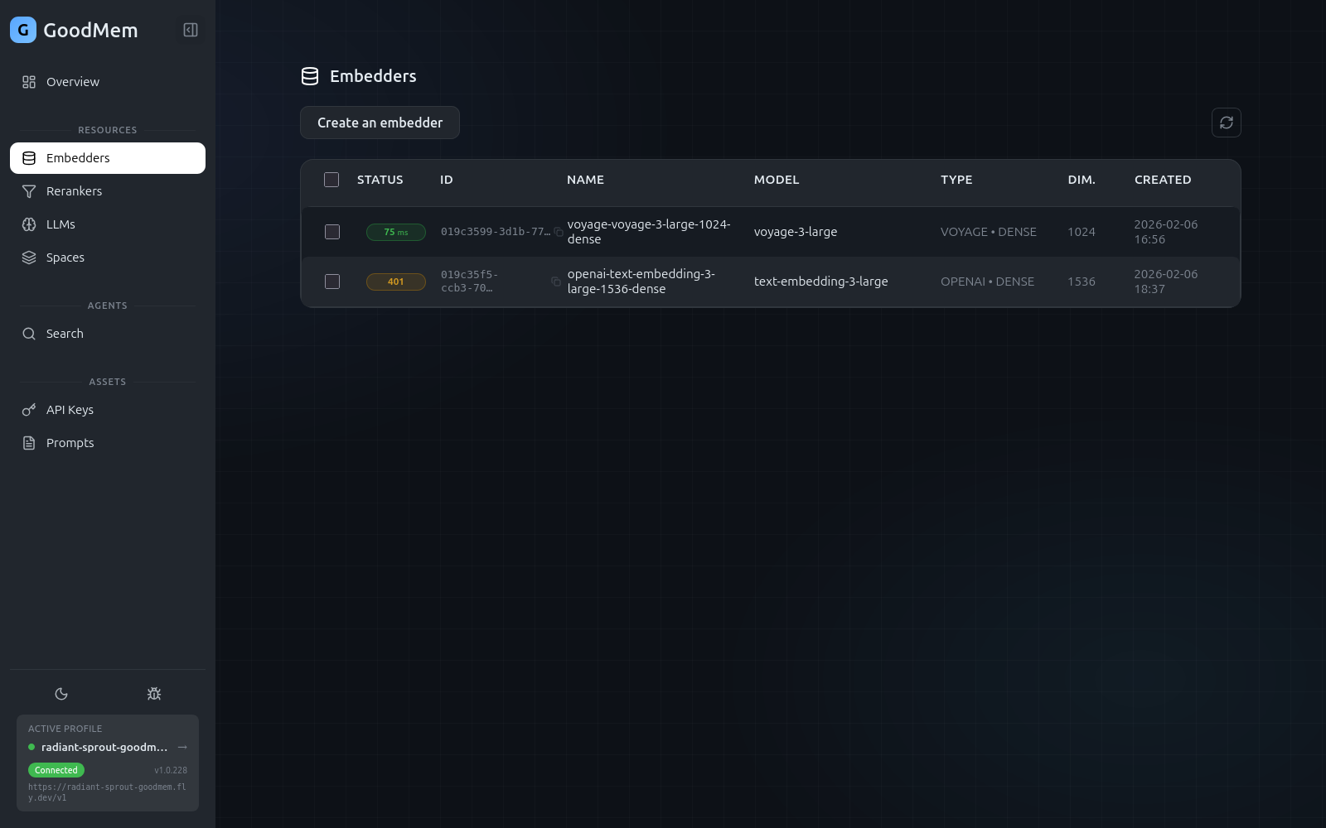Click the Connected status badge

coord(56,770)
